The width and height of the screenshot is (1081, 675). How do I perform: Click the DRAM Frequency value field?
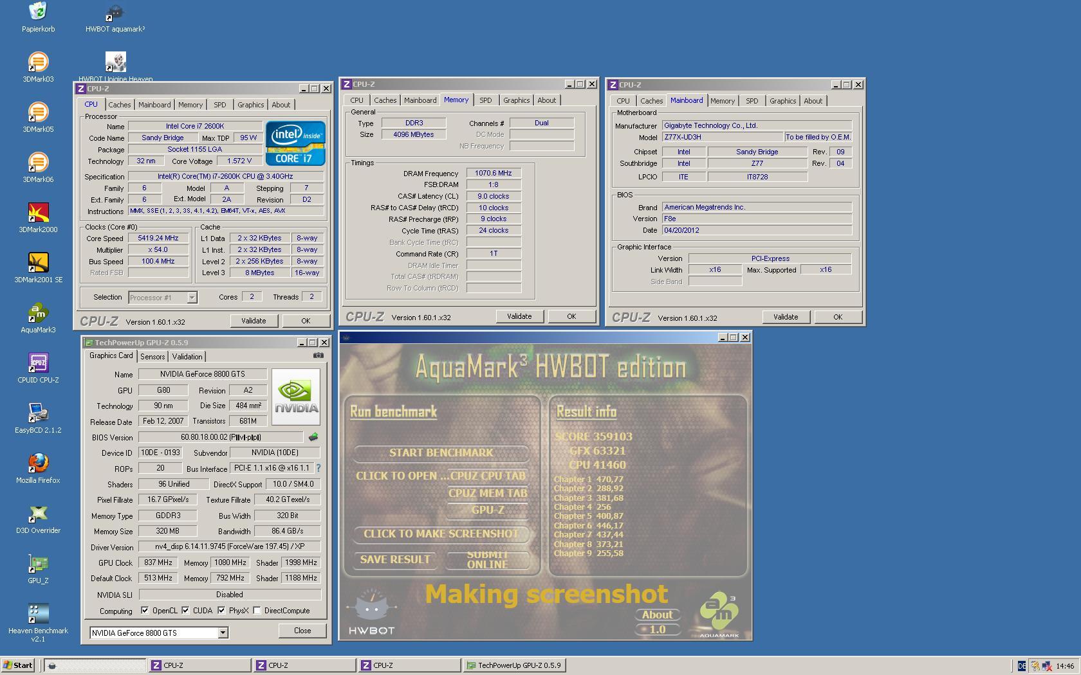coord(494,173)
